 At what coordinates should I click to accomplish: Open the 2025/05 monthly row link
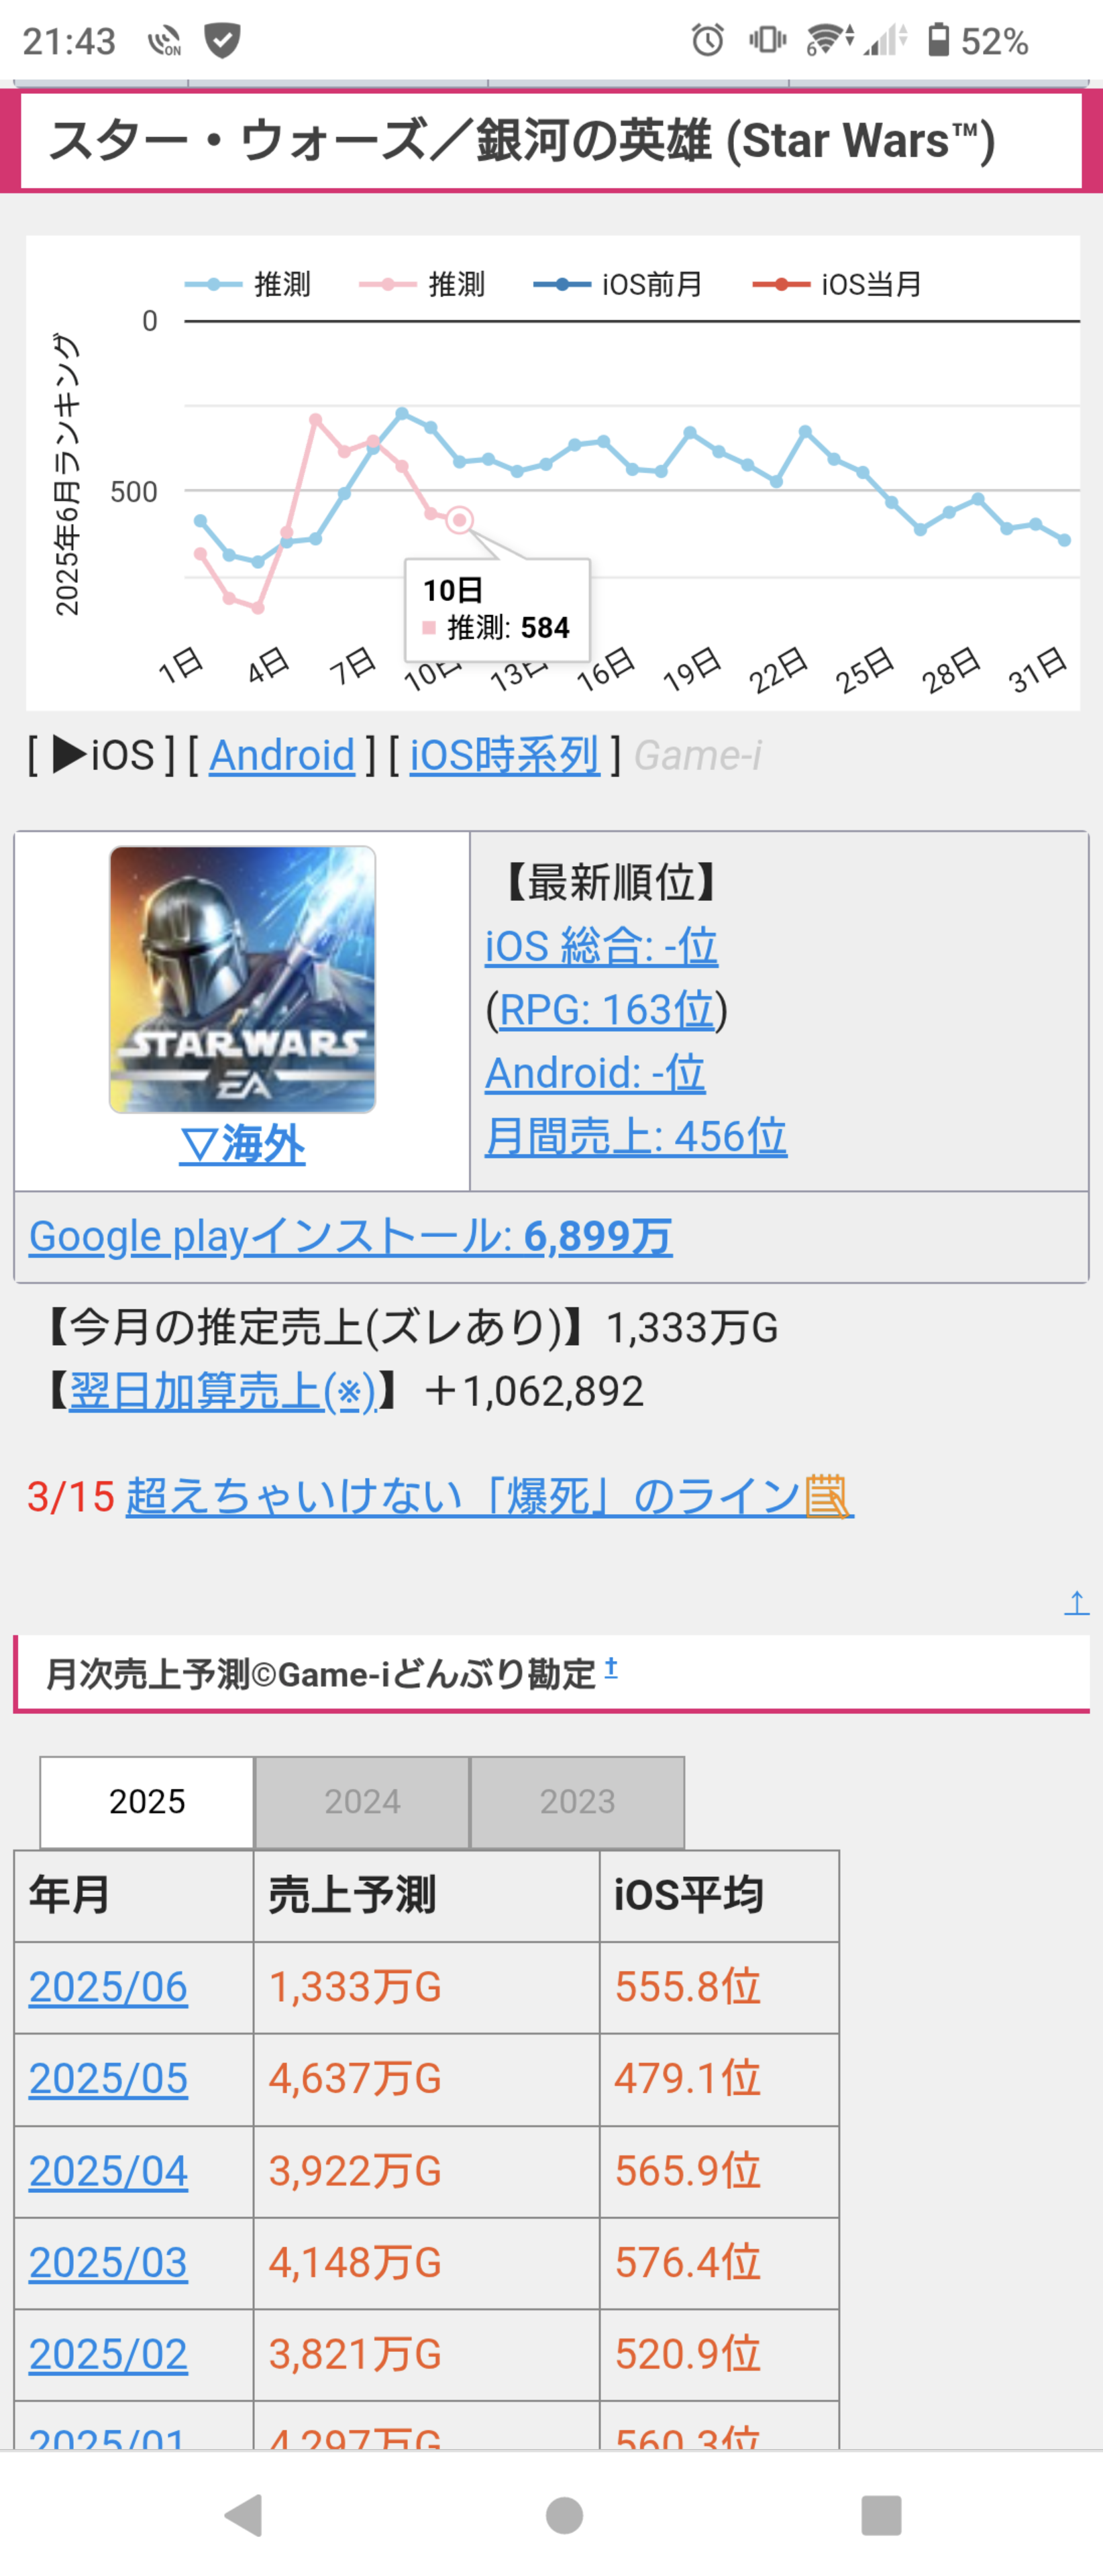tap(108, 2079)
